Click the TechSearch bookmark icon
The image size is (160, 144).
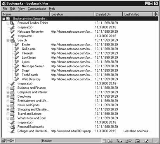tap(17, 75)
